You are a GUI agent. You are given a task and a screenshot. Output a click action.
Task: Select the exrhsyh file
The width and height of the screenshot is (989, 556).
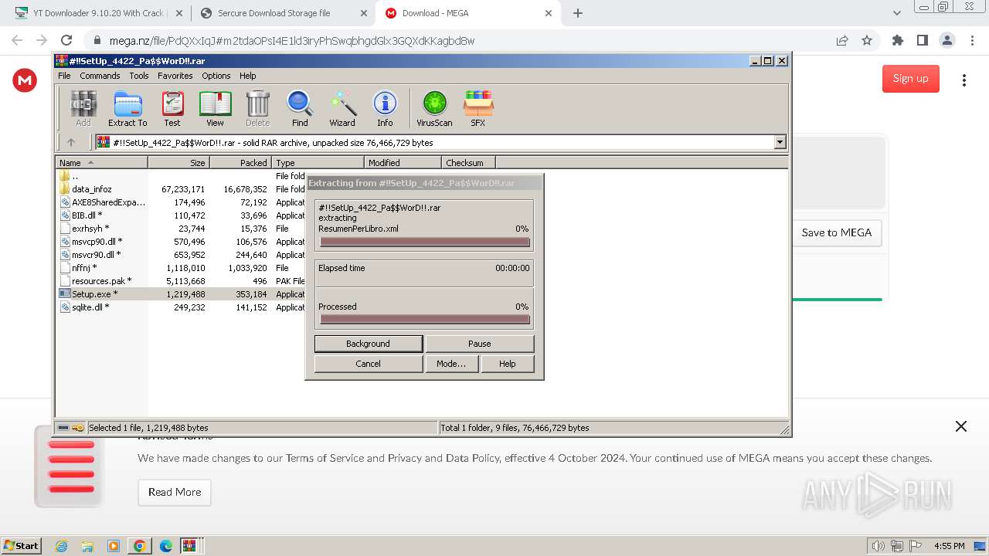point(84,229)
